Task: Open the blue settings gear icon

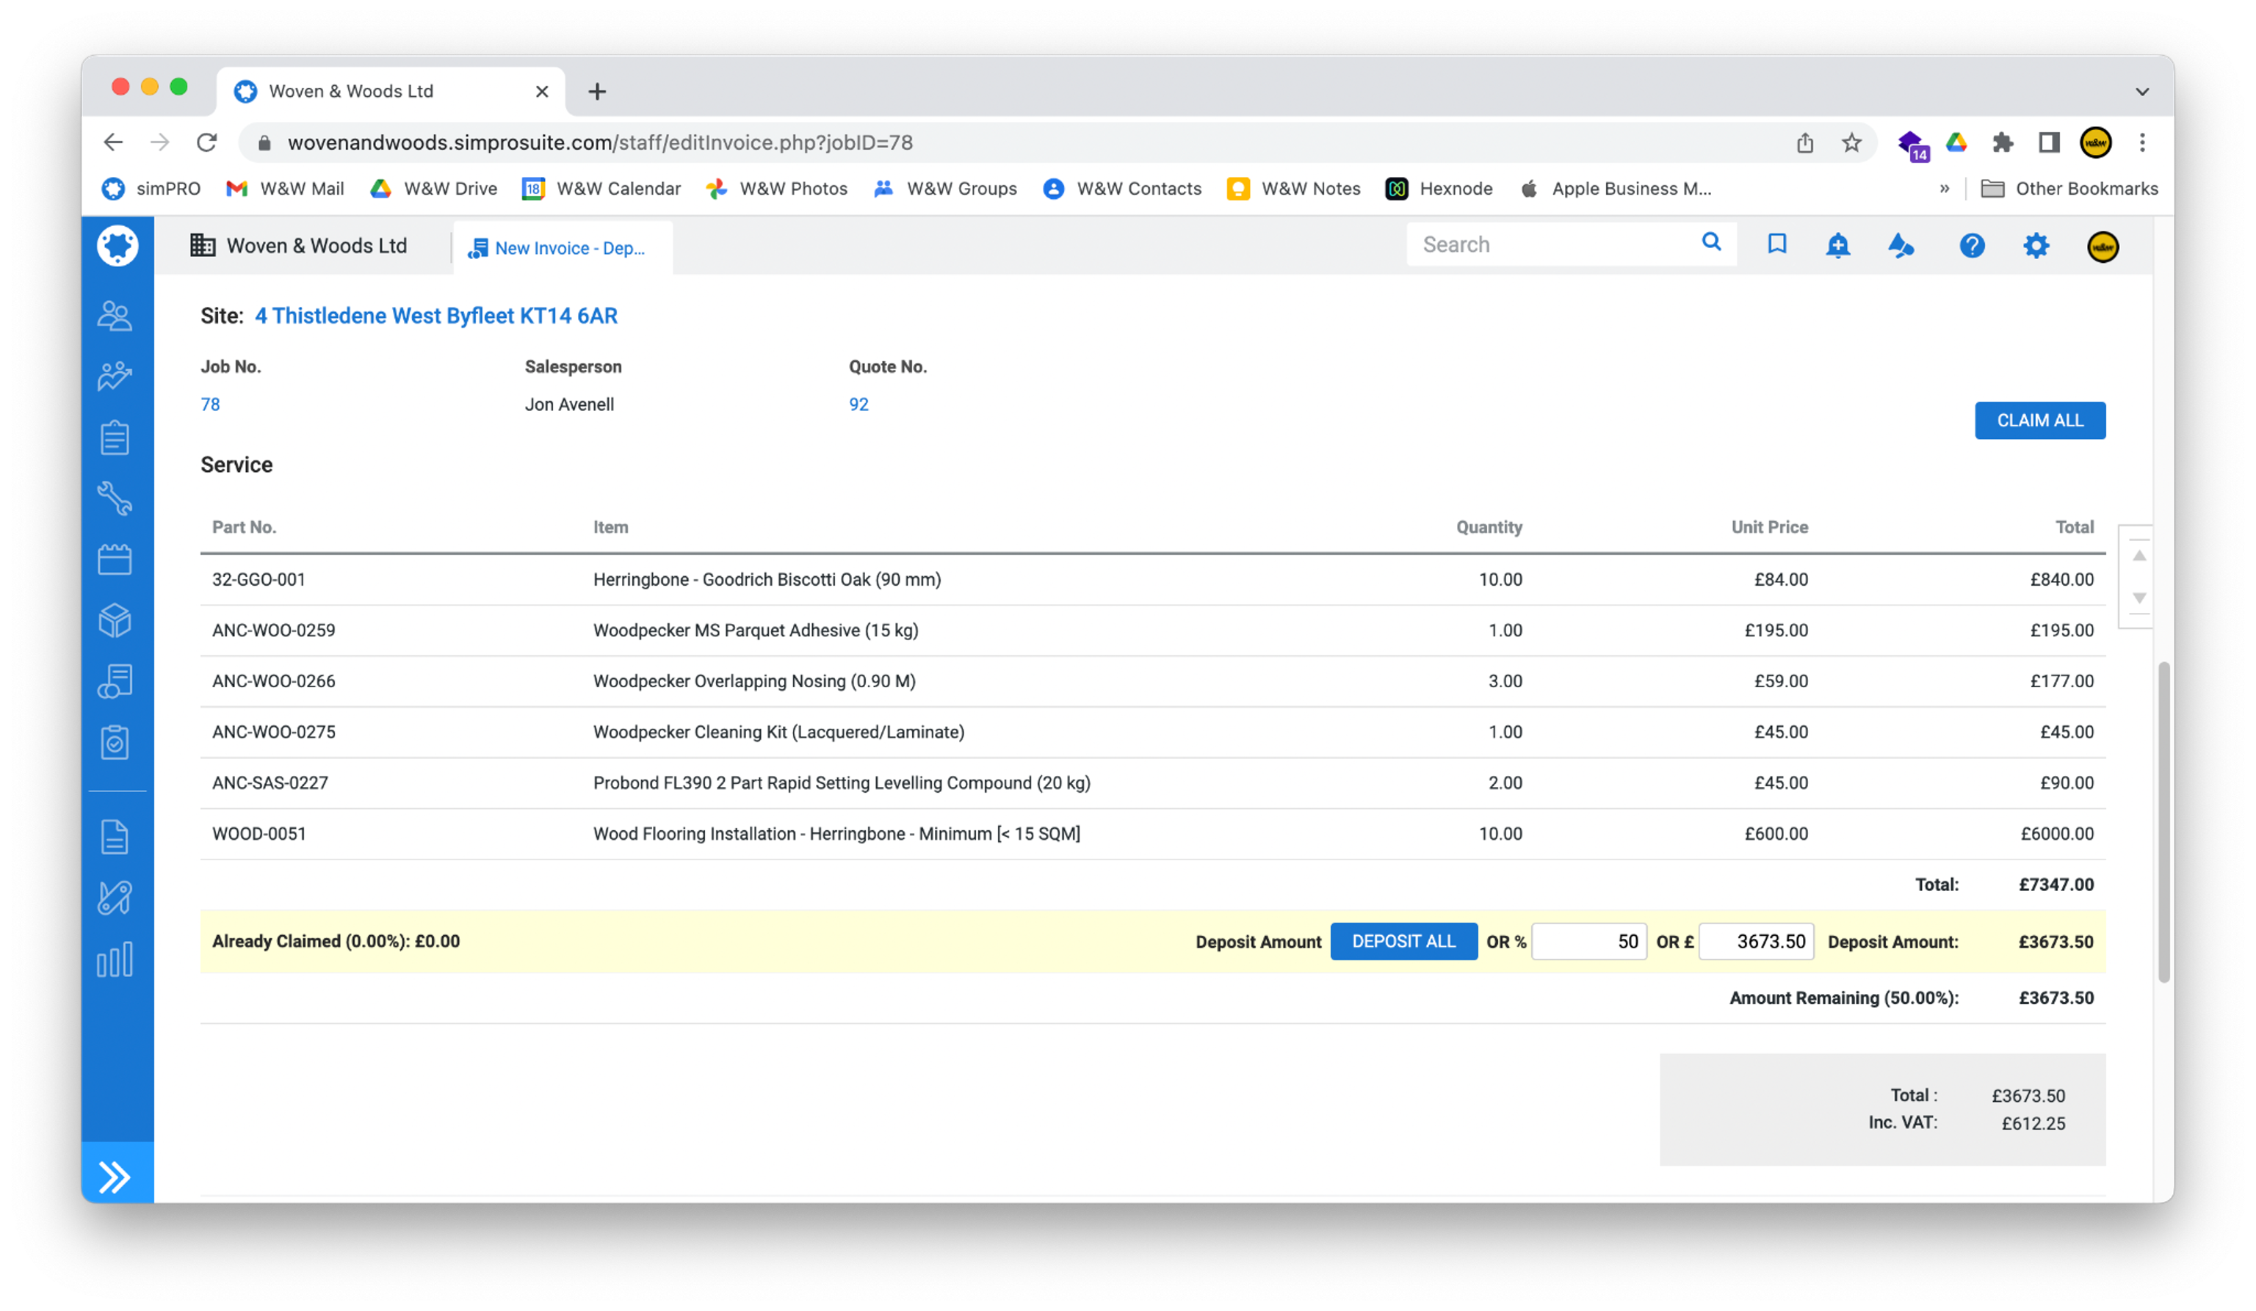Action: tap(2036, 245)
